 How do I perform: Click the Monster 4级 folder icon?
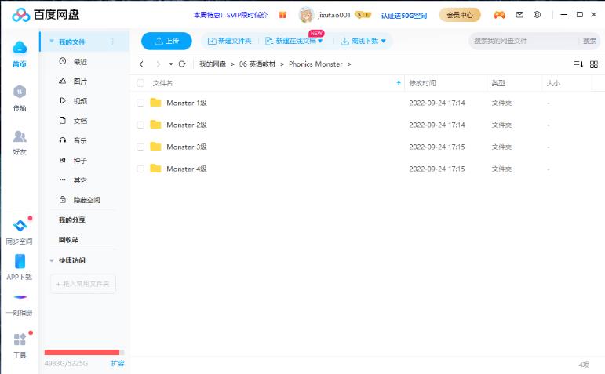[155, 169]
